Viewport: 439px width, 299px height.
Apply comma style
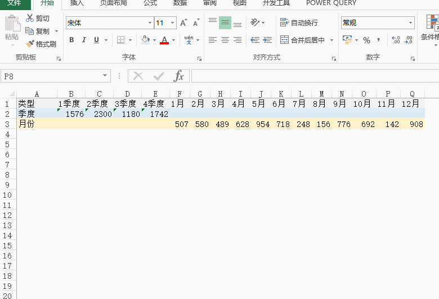[379, 40]
